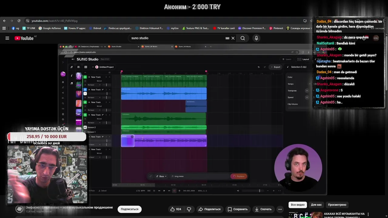
Task: Open the Export dropdown
Action: tap(276, 67)
